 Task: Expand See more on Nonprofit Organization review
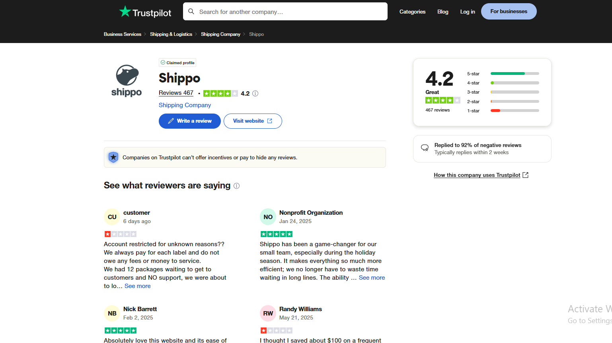(x=372, y=278)
